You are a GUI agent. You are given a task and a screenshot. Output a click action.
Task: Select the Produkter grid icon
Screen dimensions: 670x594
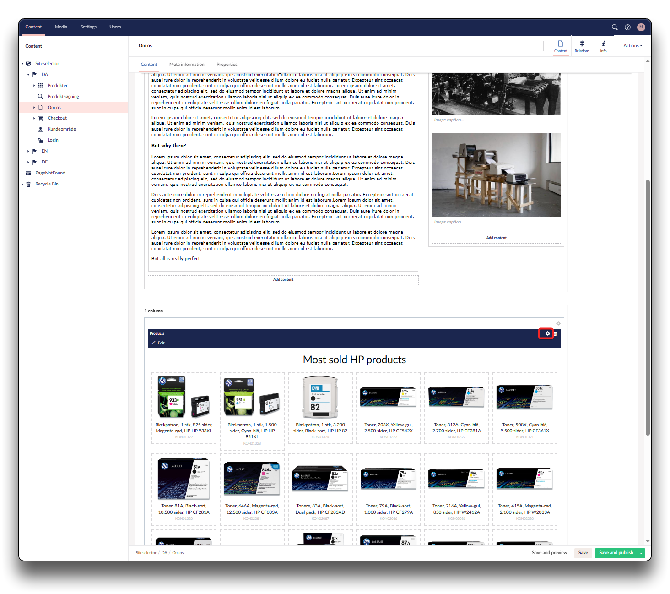click(x=40, y=86)
